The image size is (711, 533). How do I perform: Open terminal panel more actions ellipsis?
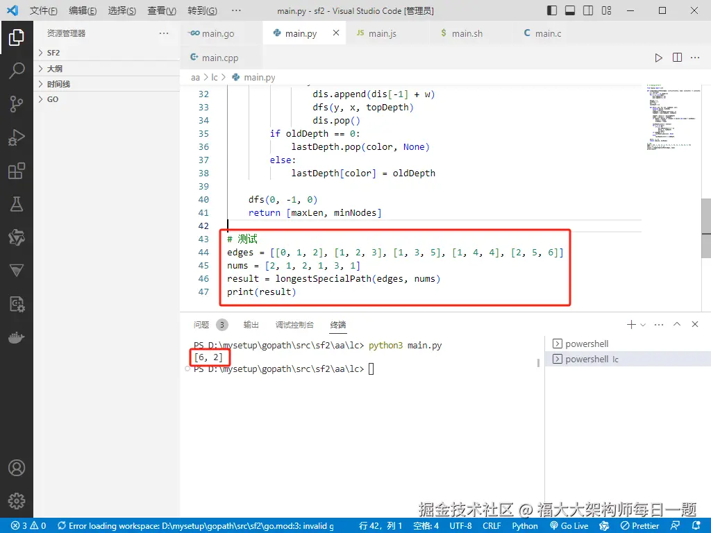point(659,325)
